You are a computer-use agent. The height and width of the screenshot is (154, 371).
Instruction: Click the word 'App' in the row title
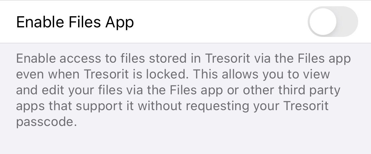pos(120,23)
